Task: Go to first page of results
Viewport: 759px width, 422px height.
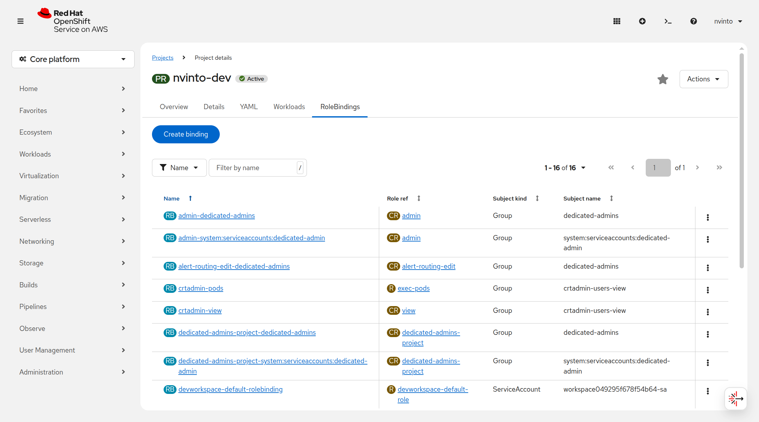Action: click(611, 168)
